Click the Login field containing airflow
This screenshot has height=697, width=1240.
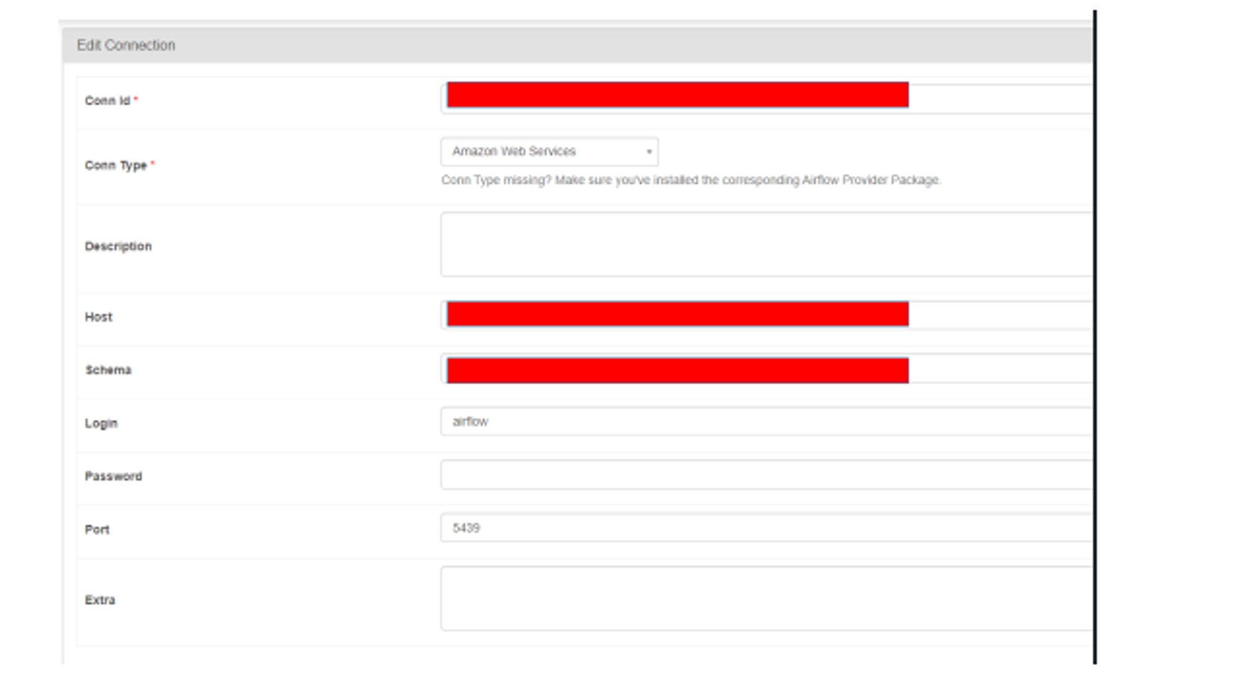[766, 422]
